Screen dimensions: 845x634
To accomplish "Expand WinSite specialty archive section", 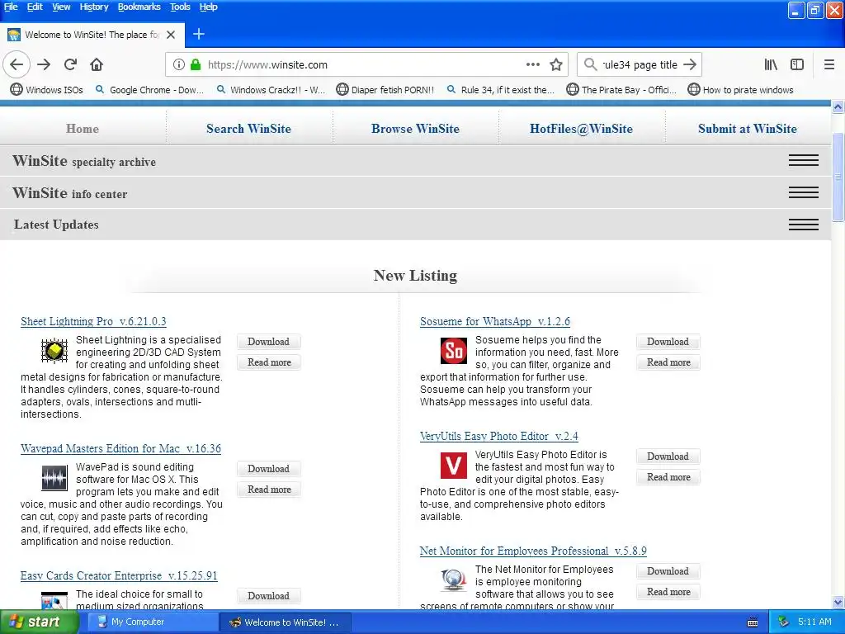I will coord(804,160).
